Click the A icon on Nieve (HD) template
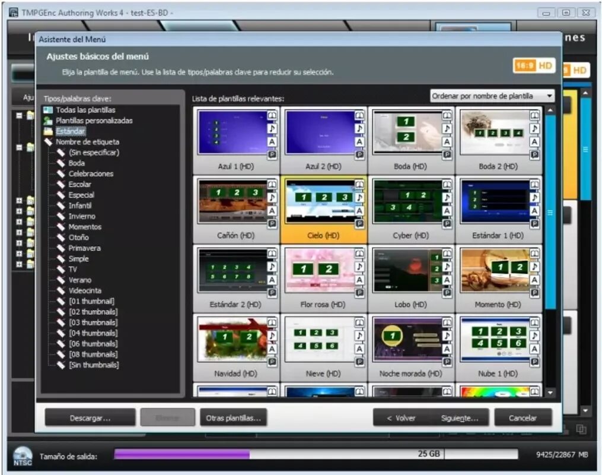The width and height of the screenshot is (602, 475). coord(359,349)
